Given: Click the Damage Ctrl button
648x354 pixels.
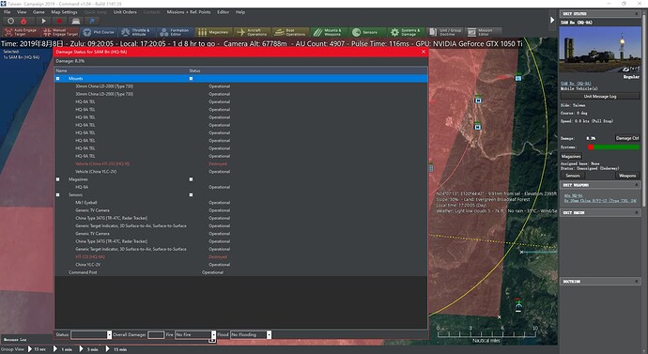Looking at the screenshot, I should (x=627, y=138).
